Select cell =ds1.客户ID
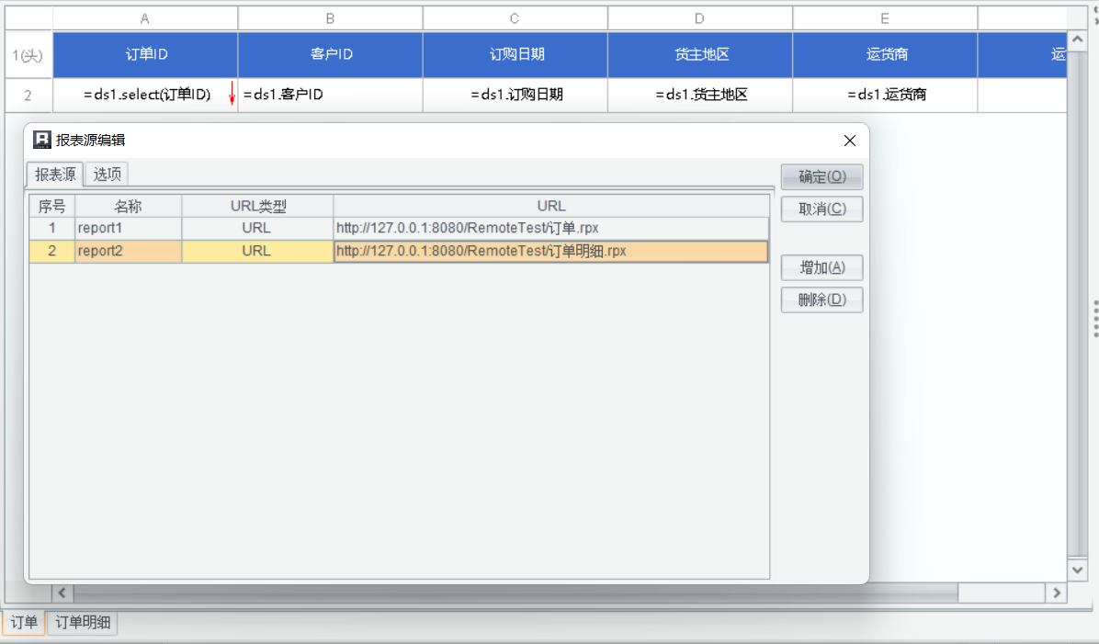1099x644 pixels. [330, 95]
